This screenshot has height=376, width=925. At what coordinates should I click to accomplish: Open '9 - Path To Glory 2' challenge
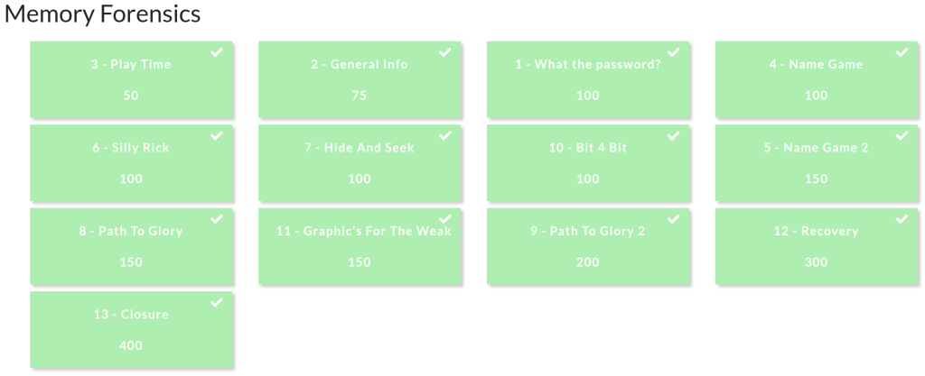[x=588, y=246]
